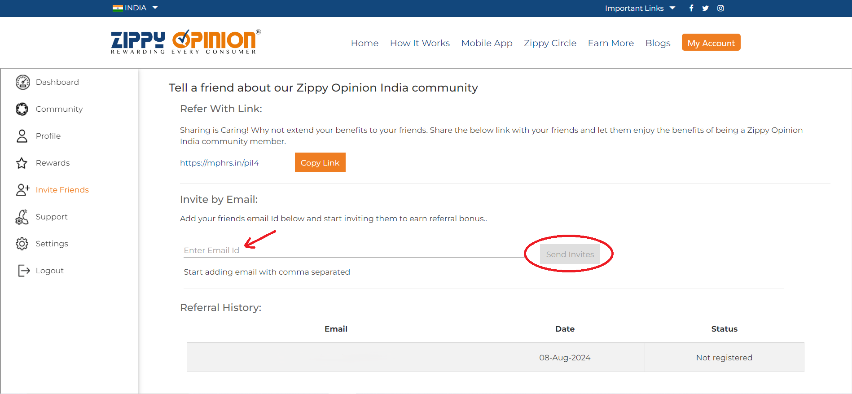Open Profile via person icon
Screen dimensions: 852x394
point(22,136)
